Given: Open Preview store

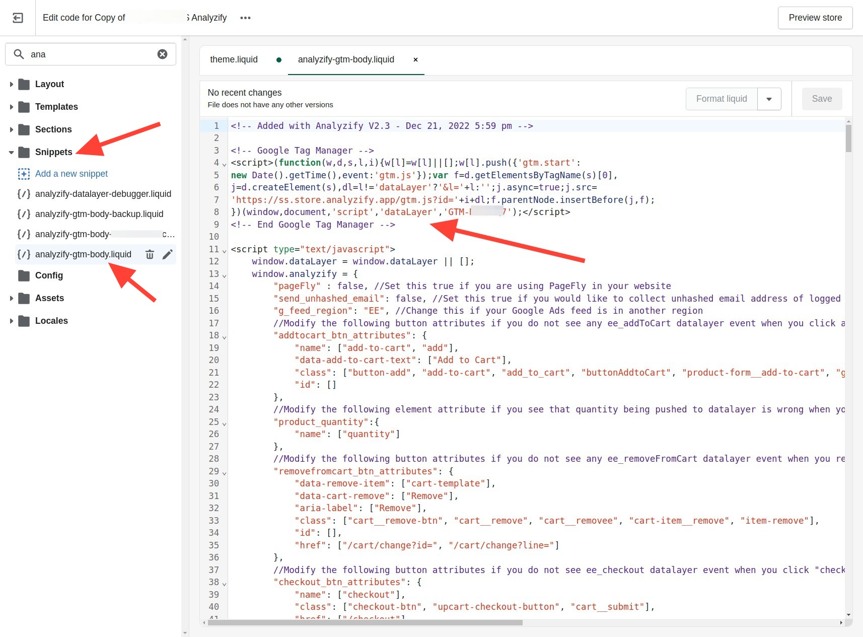Looking at the screenshot, I should pyautogui.click(x=815, y=18).
